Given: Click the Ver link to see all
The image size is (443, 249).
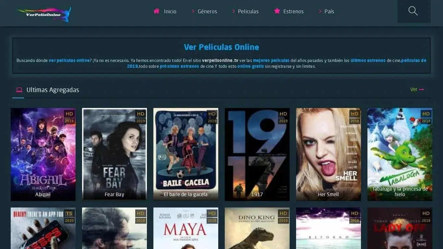Looking at the screenshot, I should click(x=413, y=89).
